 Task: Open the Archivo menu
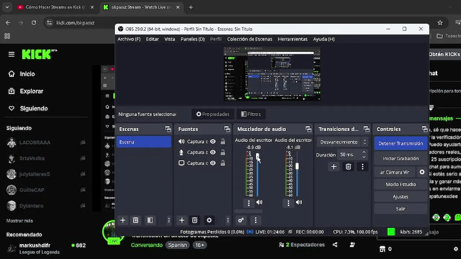129,39
